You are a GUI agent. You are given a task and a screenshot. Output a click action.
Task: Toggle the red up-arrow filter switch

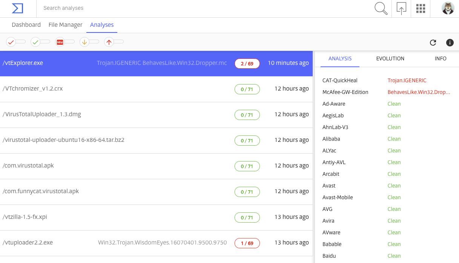tap(114, 42)
